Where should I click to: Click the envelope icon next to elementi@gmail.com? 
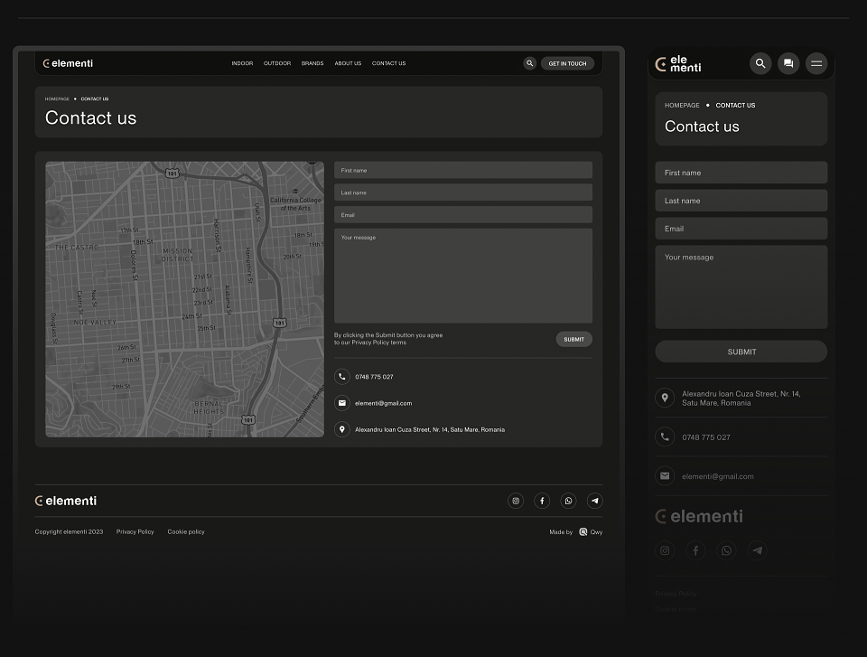(341, 403)
